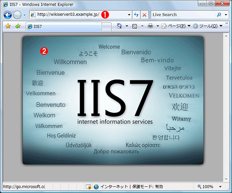Open search provider options dropdown
This screenshot has width=232, height=193.
coord(226,15)
